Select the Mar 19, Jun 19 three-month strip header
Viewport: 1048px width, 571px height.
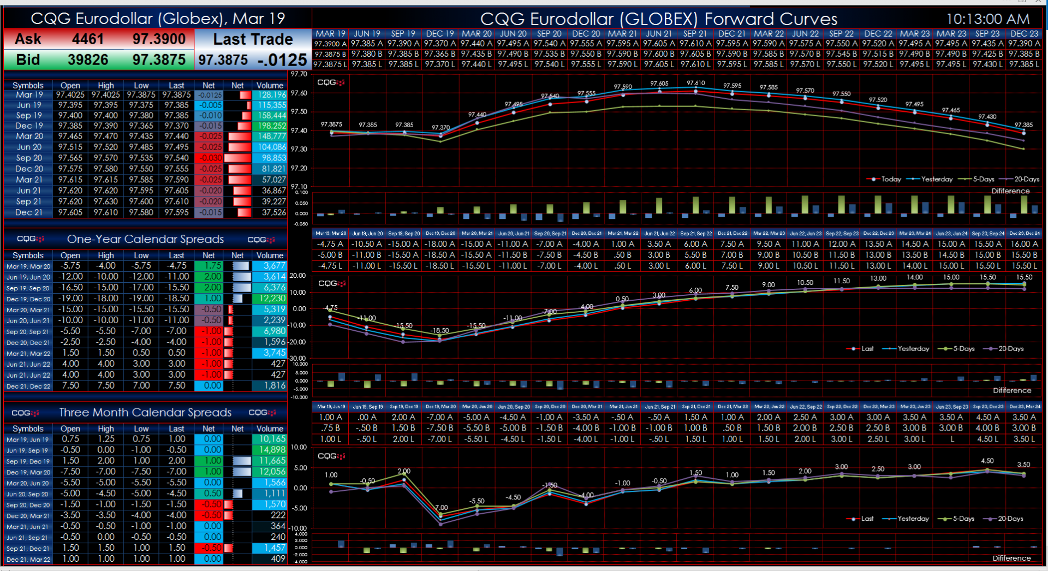(x=331, y=407)
